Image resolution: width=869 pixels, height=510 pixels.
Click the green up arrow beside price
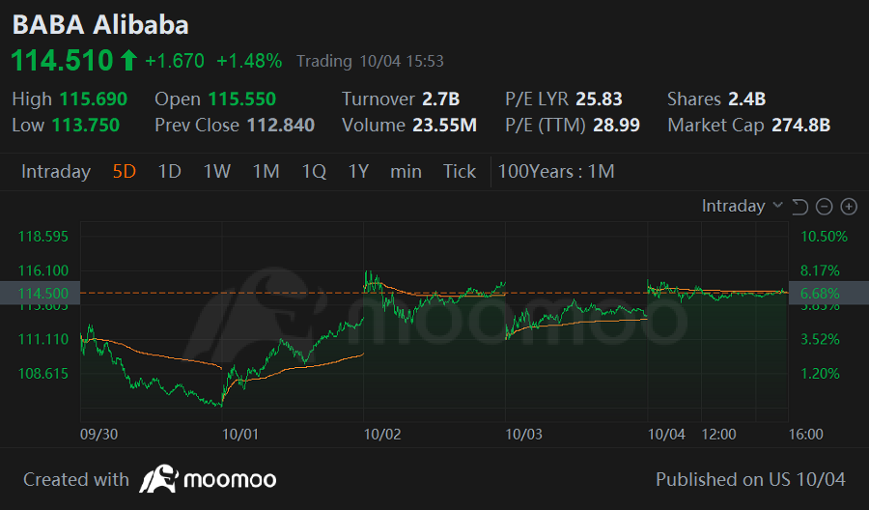128,60
